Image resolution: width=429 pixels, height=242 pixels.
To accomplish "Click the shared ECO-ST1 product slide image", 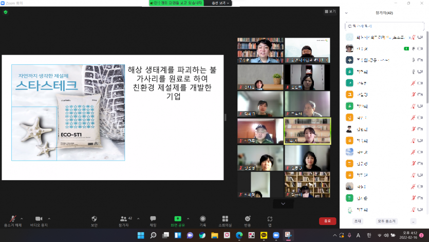I will [x=68, y=113].
